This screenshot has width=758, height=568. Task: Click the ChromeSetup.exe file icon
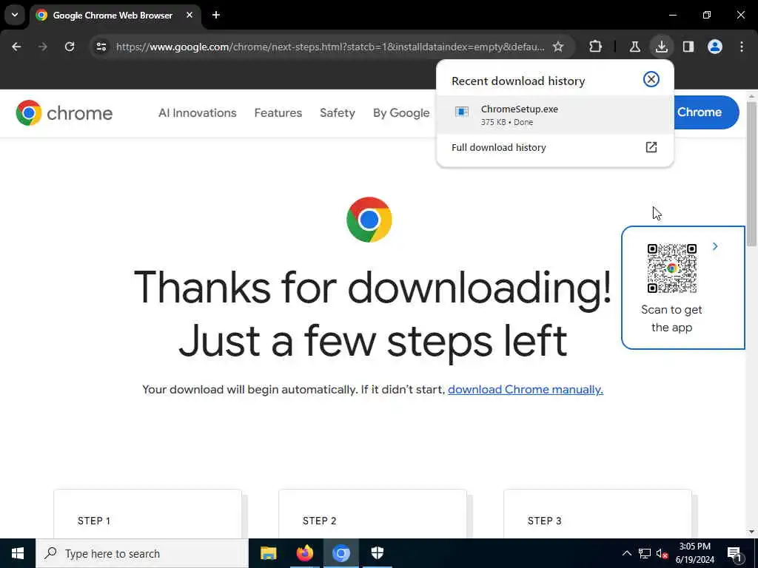(462, 112)
